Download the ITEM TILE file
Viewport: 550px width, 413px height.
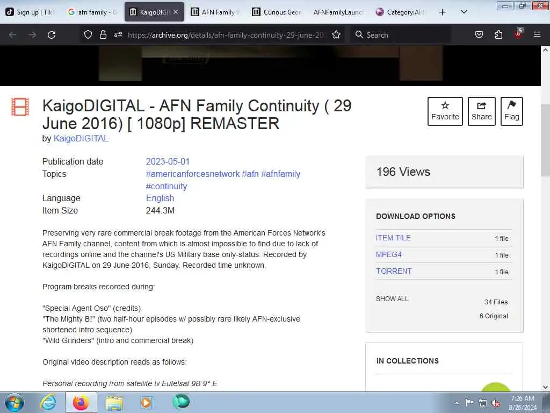click(x=393, y=238)
